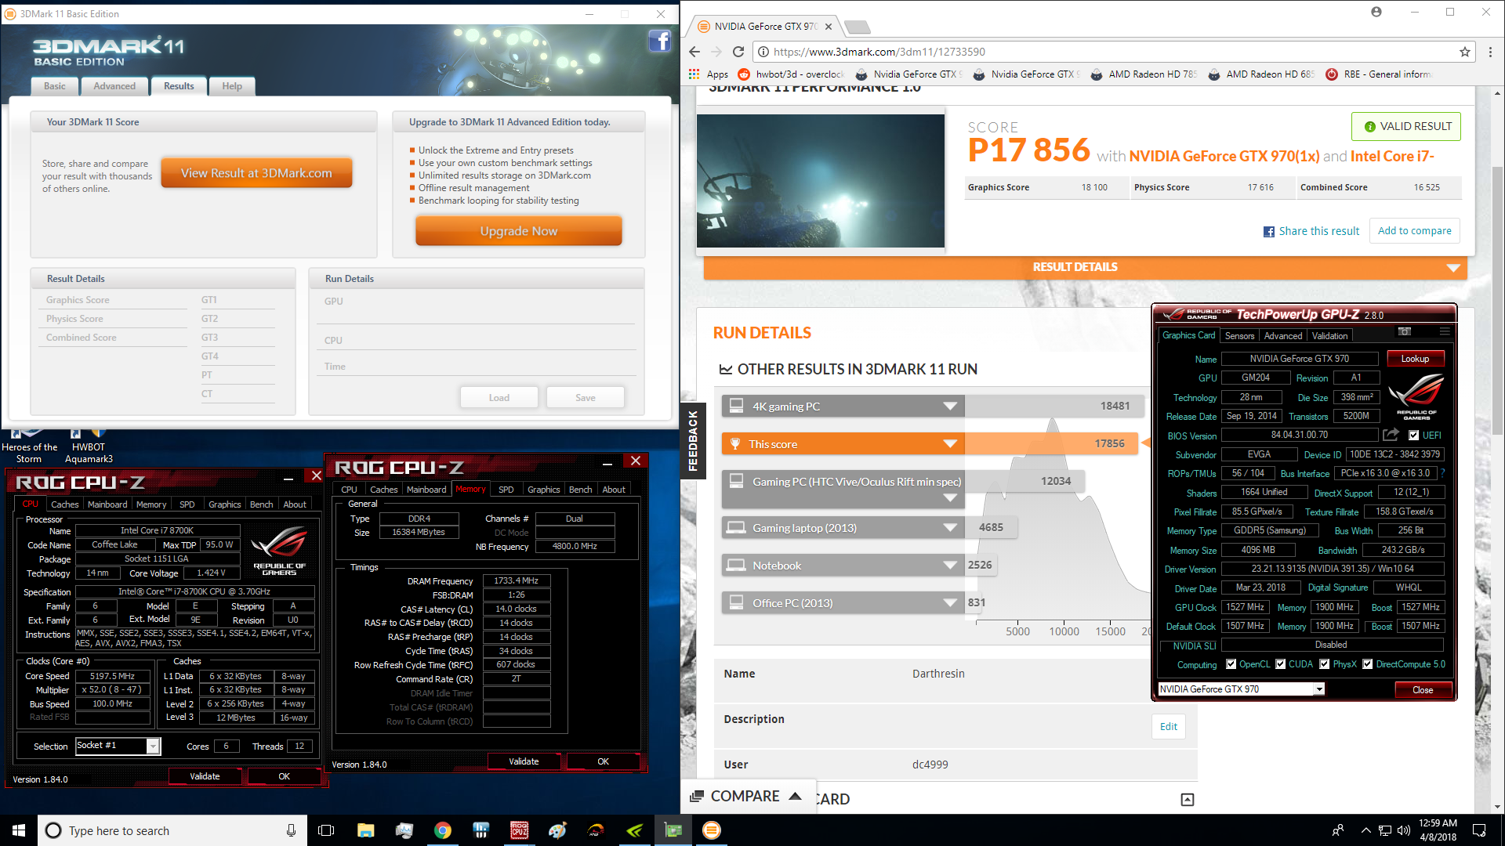1505x846 pixels.
Task: Open the FEEDBACK side tab
Action: (693, 440)
